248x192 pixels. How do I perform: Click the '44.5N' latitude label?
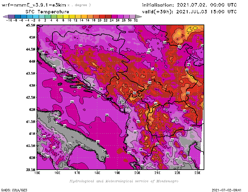(x=30, y=49)
